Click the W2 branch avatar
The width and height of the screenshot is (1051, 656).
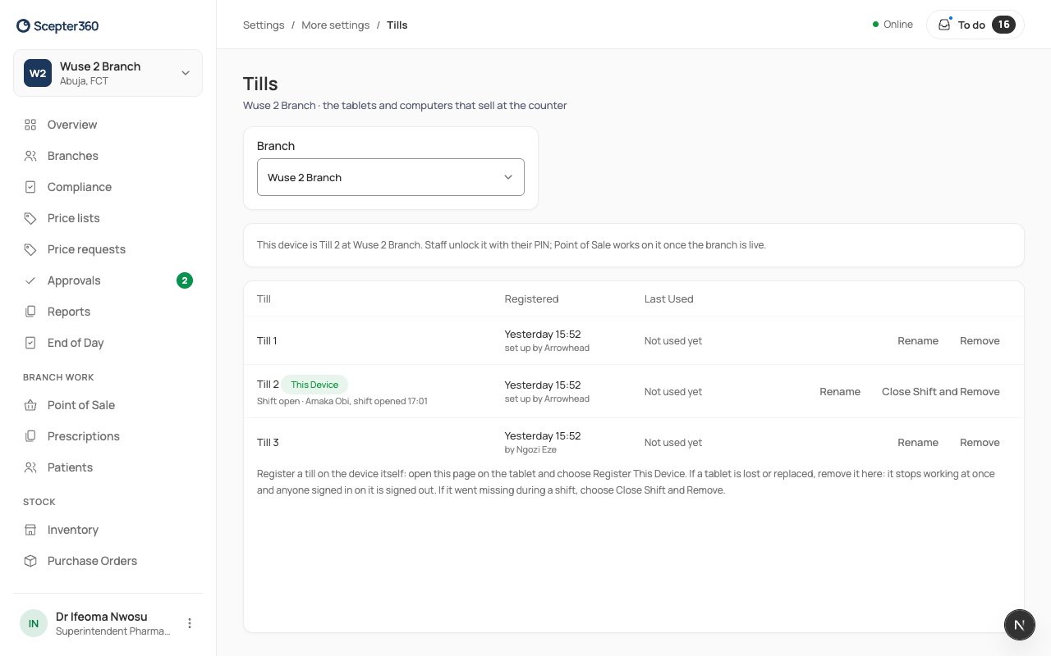pyautogui.click(x=38, y=73)
